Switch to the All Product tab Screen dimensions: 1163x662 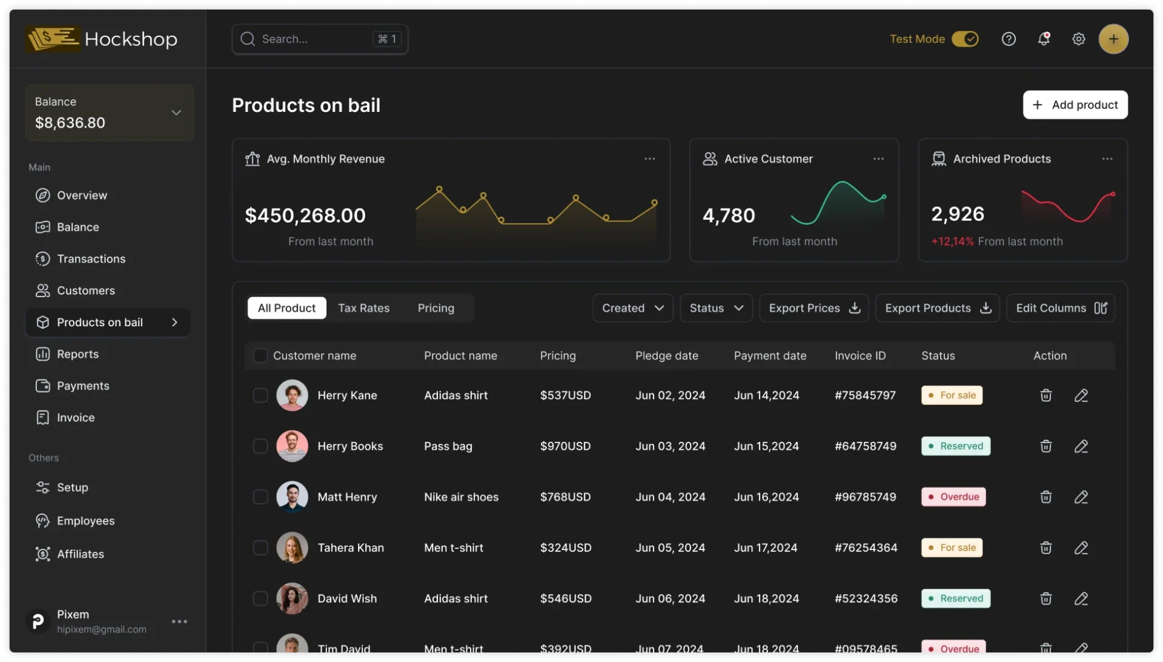coord(287,308)
